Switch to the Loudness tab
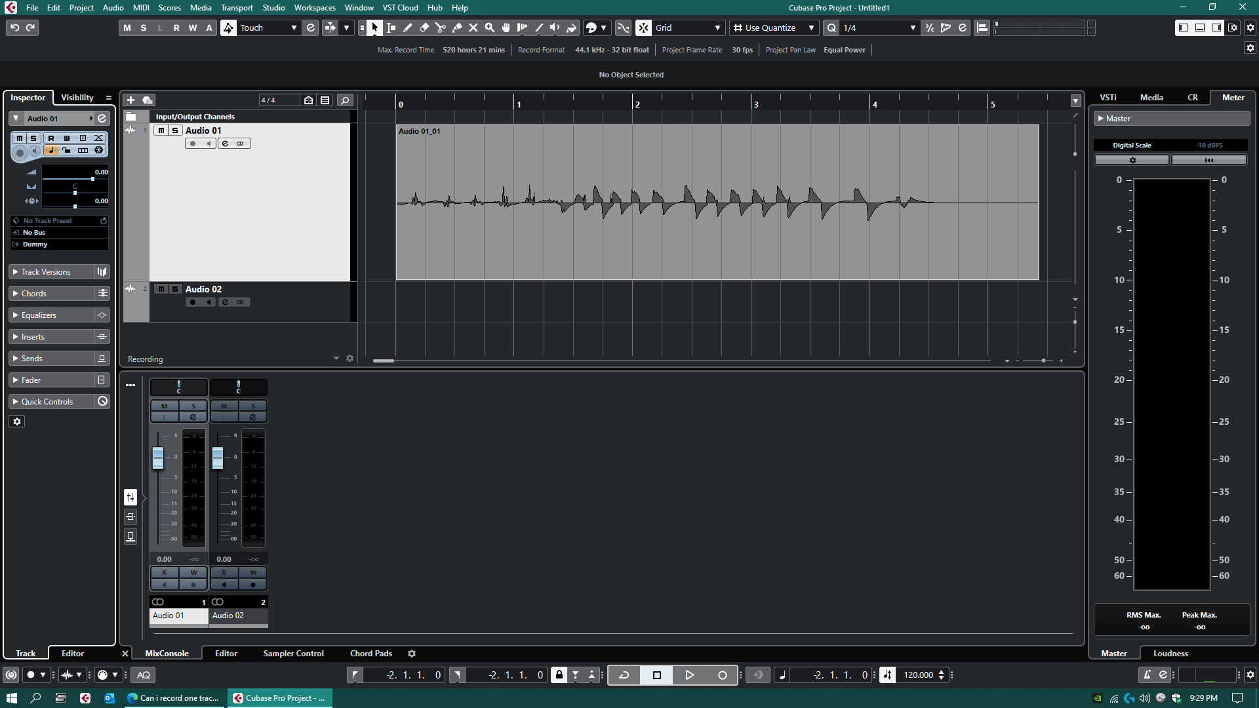This screenshot has height=708, width=1259. pyautogui.click(x=1170, y=653)
